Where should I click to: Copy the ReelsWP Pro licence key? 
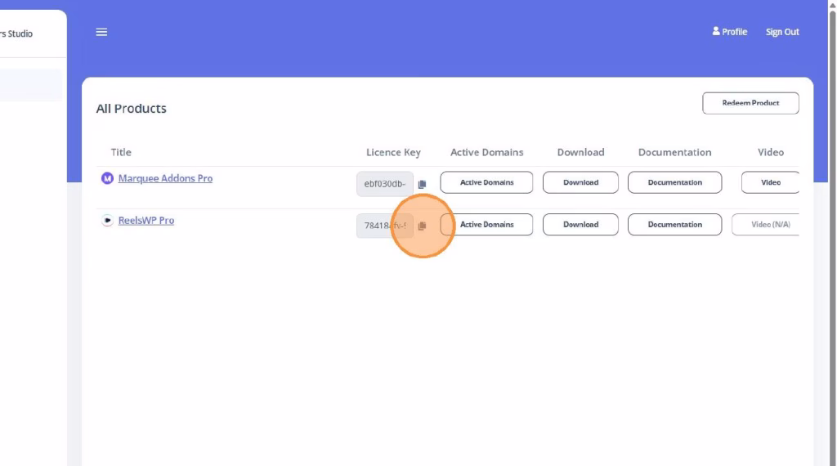click(x=422, y=226)
